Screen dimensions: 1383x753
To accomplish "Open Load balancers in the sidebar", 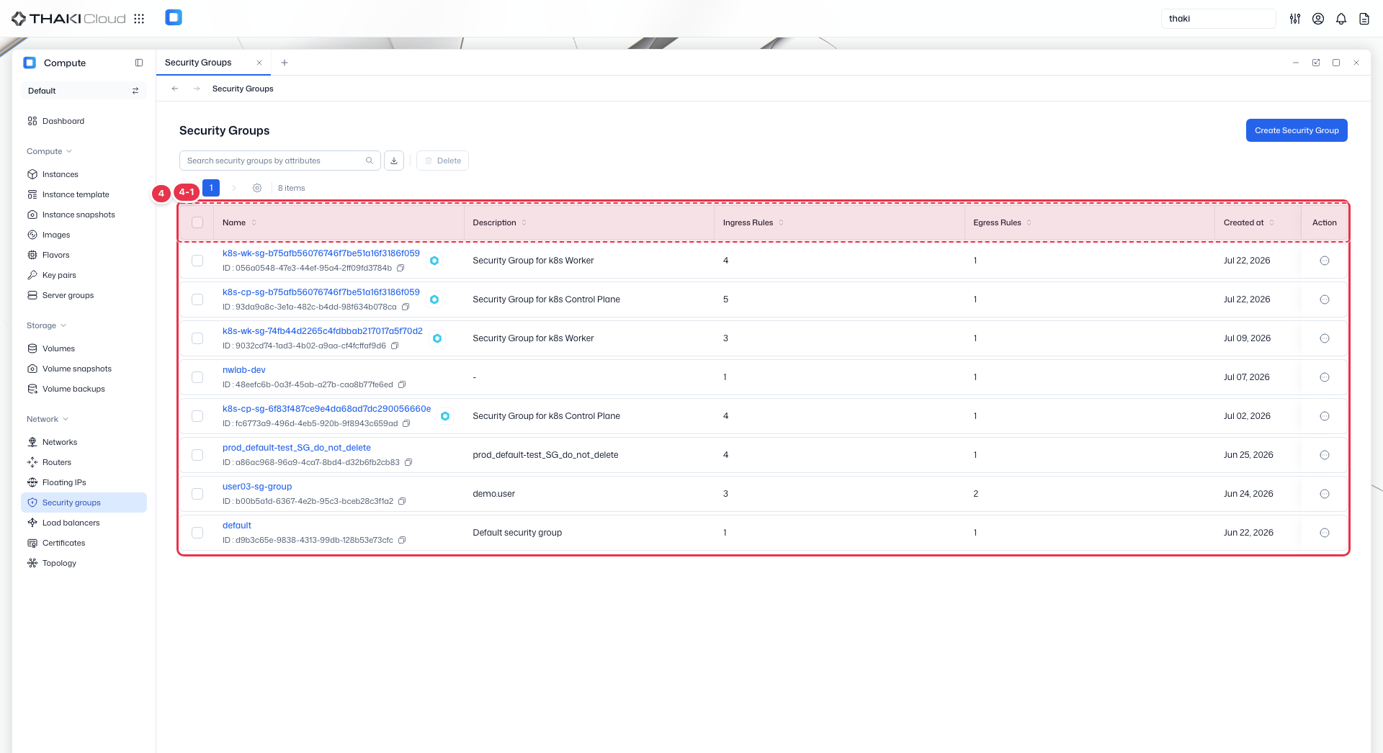I will 84,523.
